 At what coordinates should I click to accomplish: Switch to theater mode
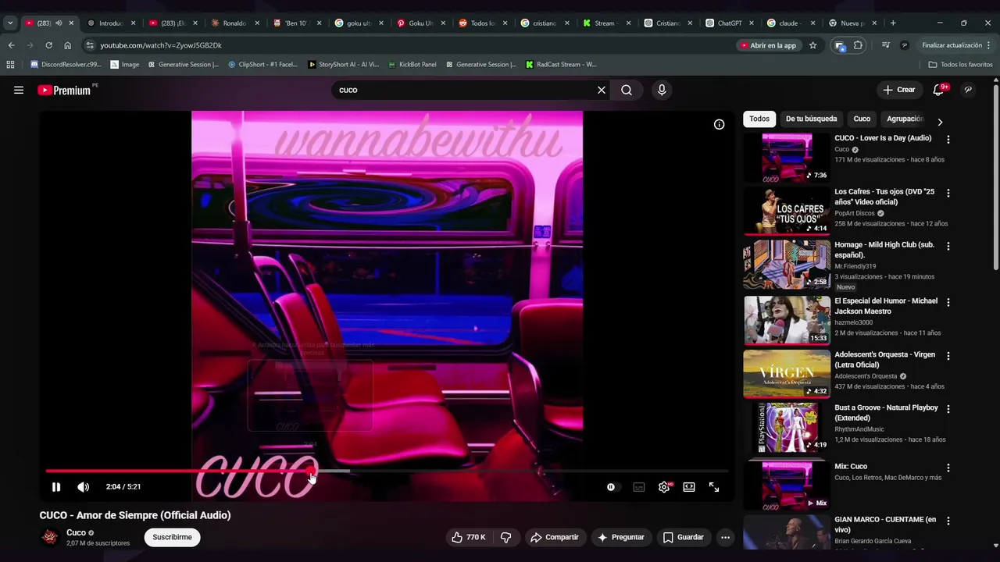click(x=689, y=487)
